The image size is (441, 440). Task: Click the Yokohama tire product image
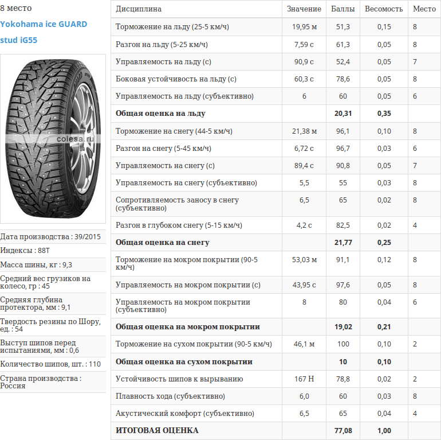(x=53, y=139)
